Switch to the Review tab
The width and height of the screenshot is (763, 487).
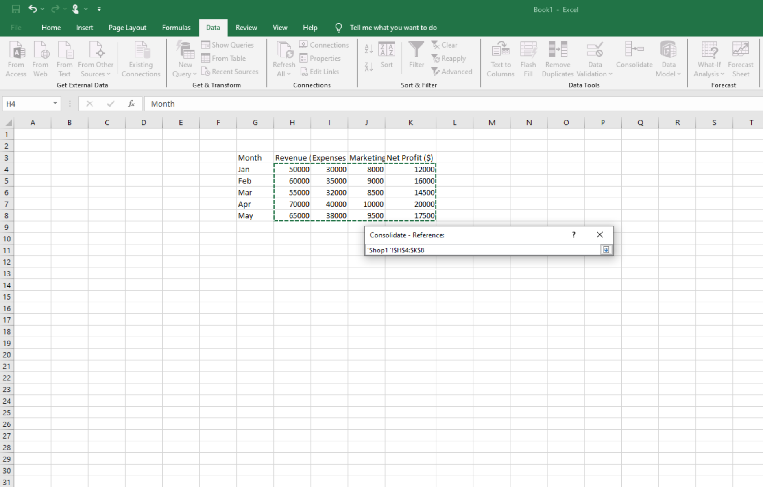tap(246, 28)
